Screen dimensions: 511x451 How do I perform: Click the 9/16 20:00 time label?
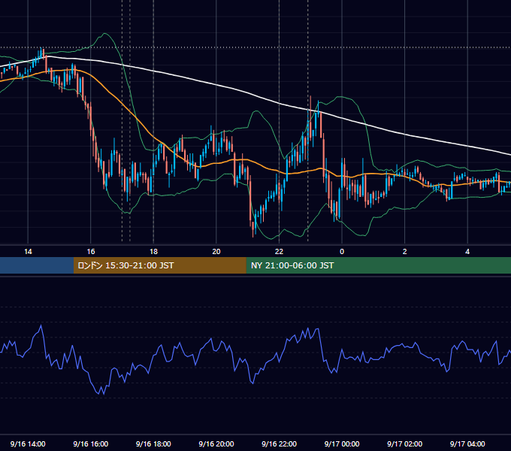[x=216, y=443]
